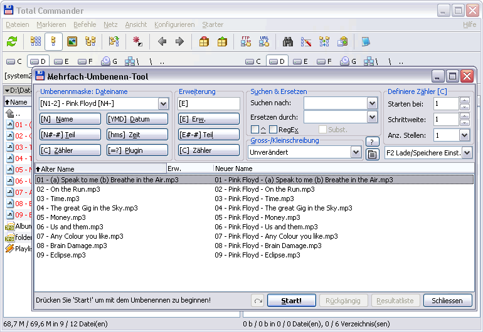The height and width of the screenshot is (332, 483).
Task: Expand the F2 Lade/Speichere Einst. dropdown
Action: [467, 153]
